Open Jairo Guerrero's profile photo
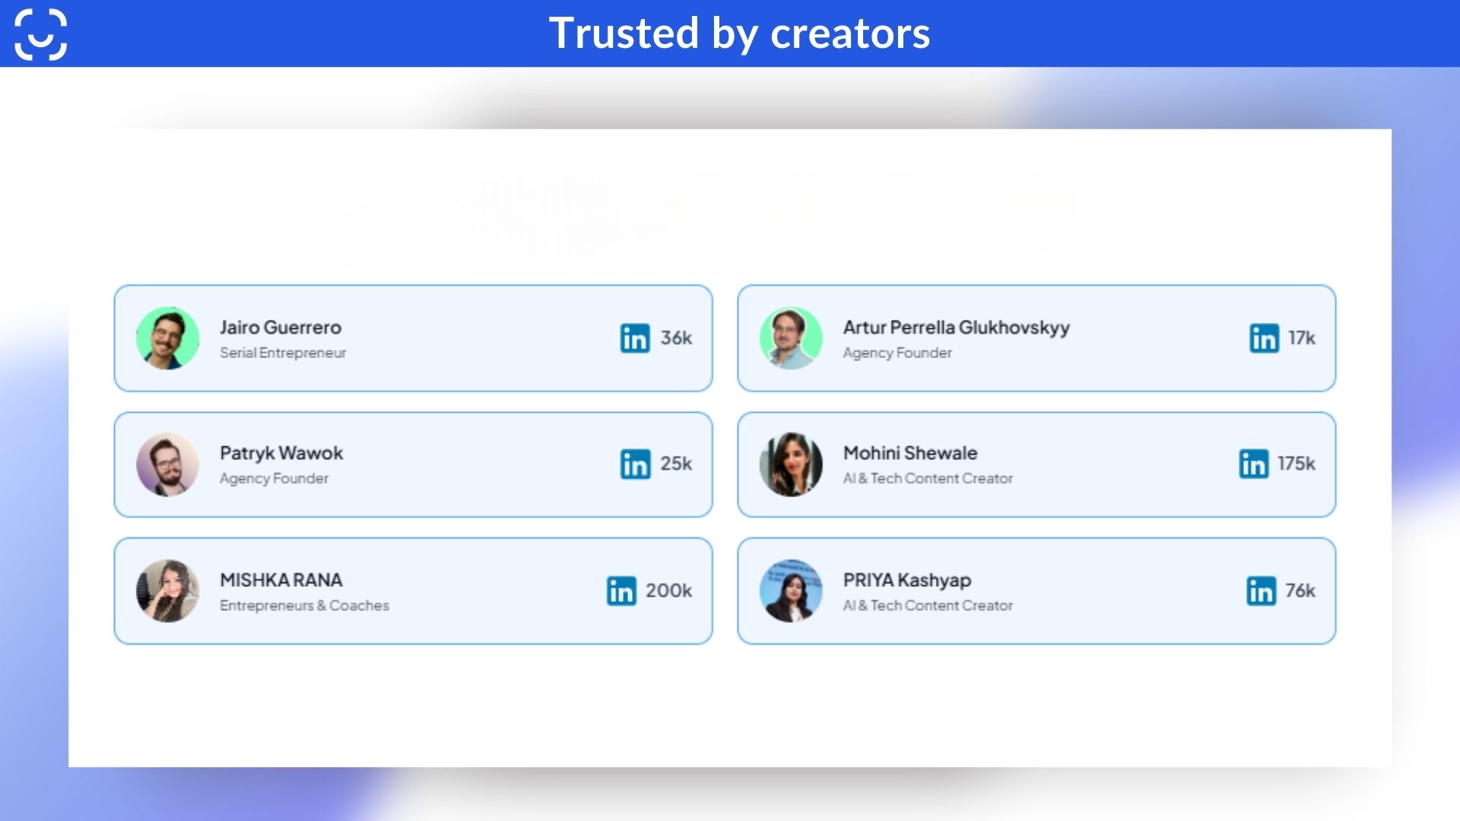The height and width of the screenshot is (821, 1460). click(167, 338)
